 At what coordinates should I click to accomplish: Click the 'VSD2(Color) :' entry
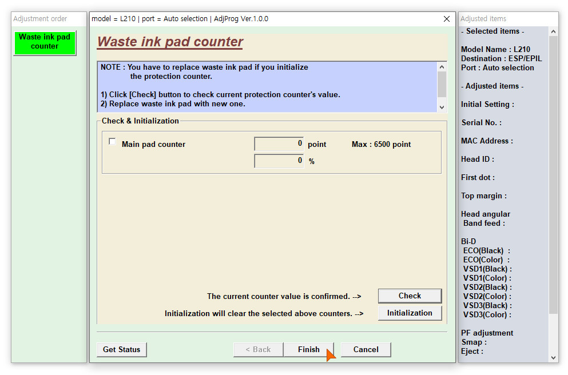pos(487,297)
